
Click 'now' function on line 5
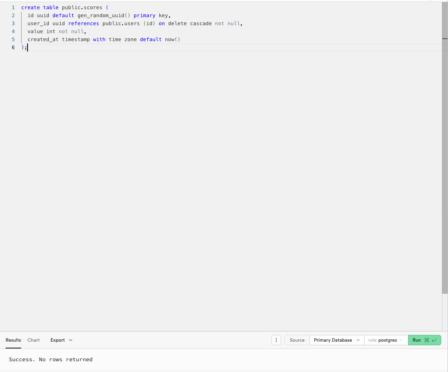169,40
